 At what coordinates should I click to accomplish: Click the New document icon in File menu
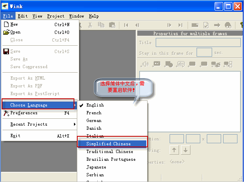[x=6, y=24]
